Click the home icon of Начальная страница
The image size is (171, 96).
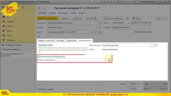[x=3, y=45]
